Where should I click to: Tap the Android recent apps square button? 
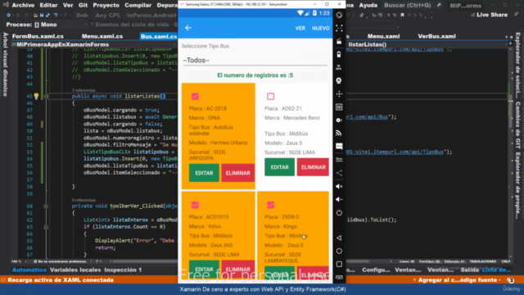coord(339,264)
